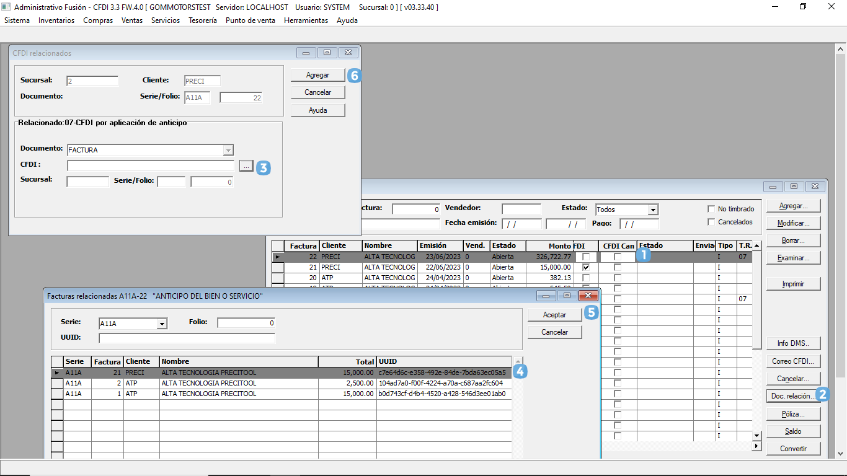Click UUID c7e64d6c-e358-492e-84de-7bda63ec05a5

click(x=442, y=373)
